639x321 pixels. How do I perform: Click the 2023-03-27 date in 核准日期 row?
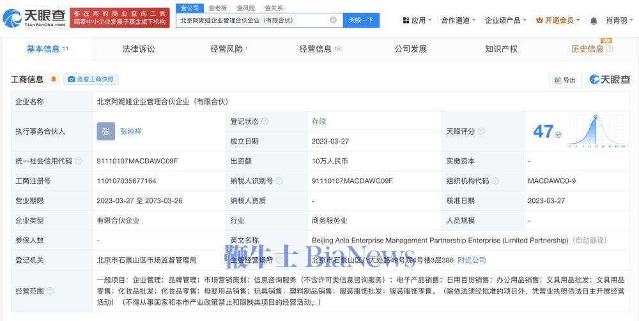(546, 201)
